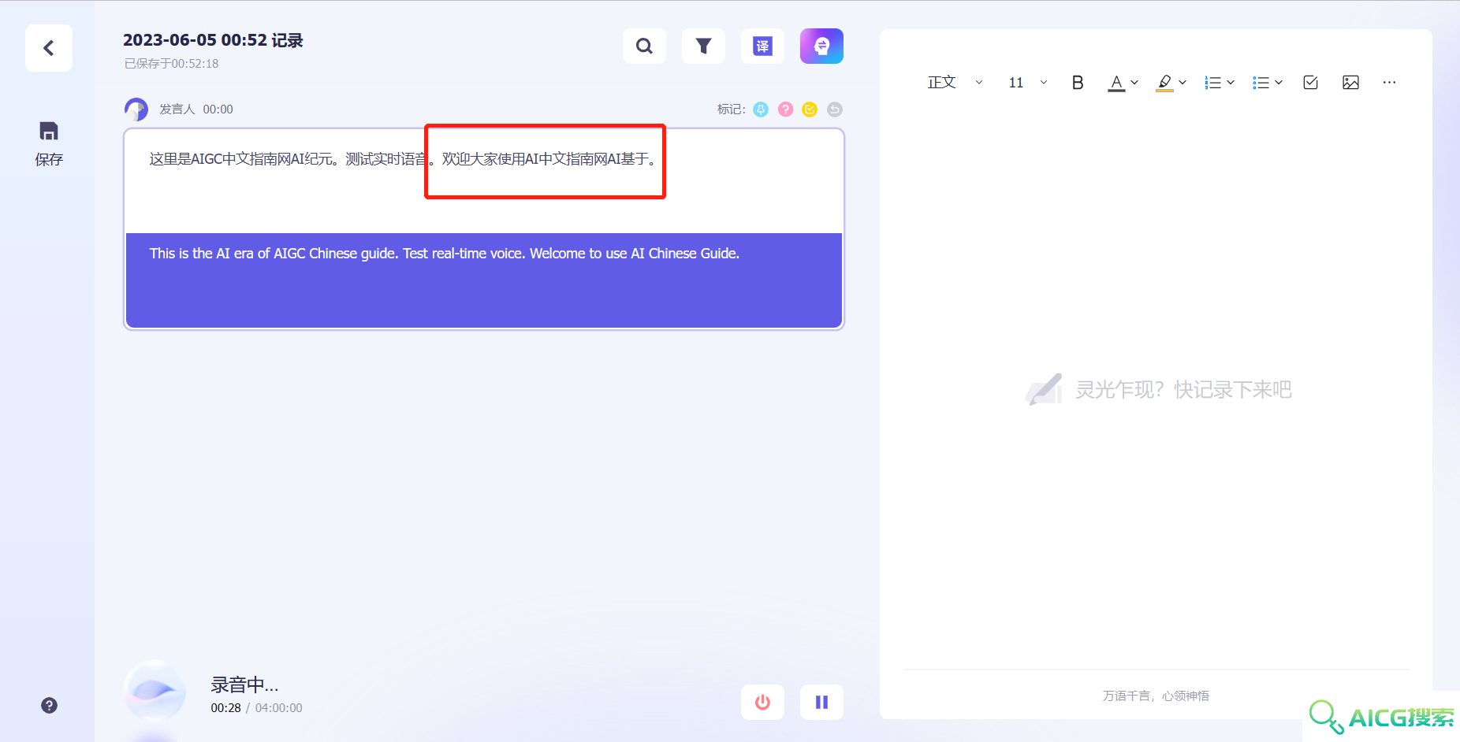Click the 录音中... status text
The image size is (1460, 742).
(244, 684)
